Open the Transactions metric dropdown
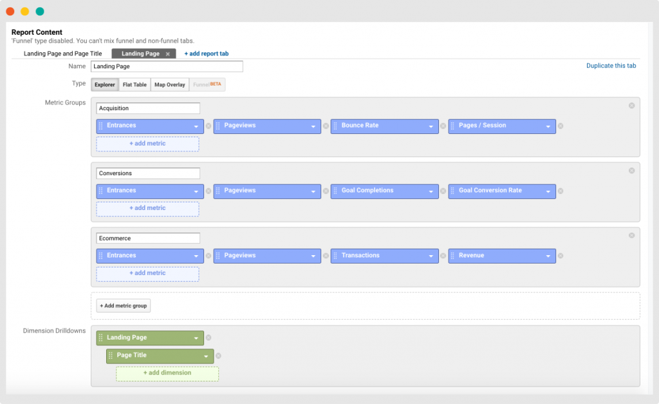Image resolution: width=659 pixels, height=404 pixels. click(x=431, y=256)
